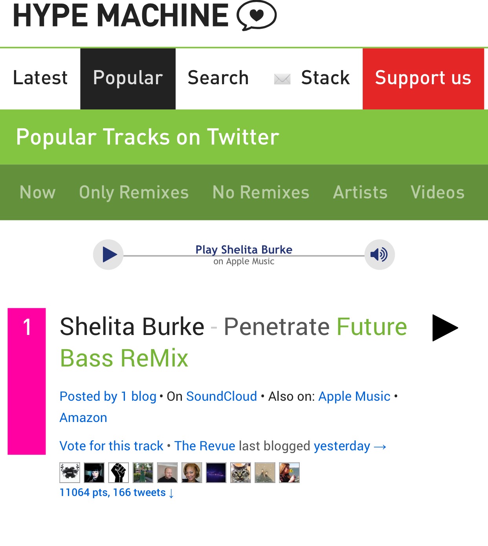Screen dimensions: 488x546
Task: Go to the Latest tab
Action: 40,78
